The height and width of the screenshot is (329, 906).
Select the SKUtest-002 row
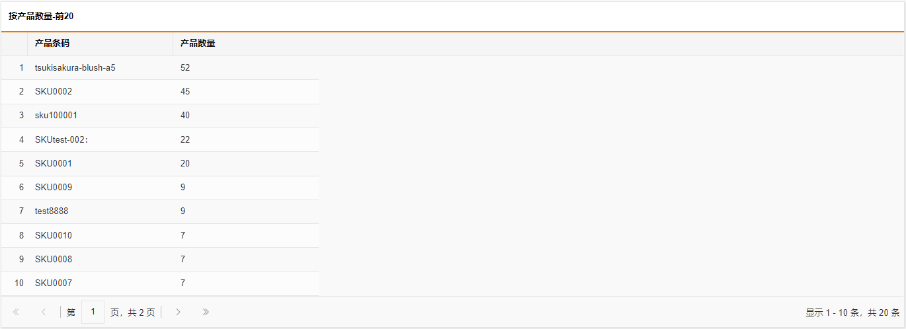click(160, 139)
